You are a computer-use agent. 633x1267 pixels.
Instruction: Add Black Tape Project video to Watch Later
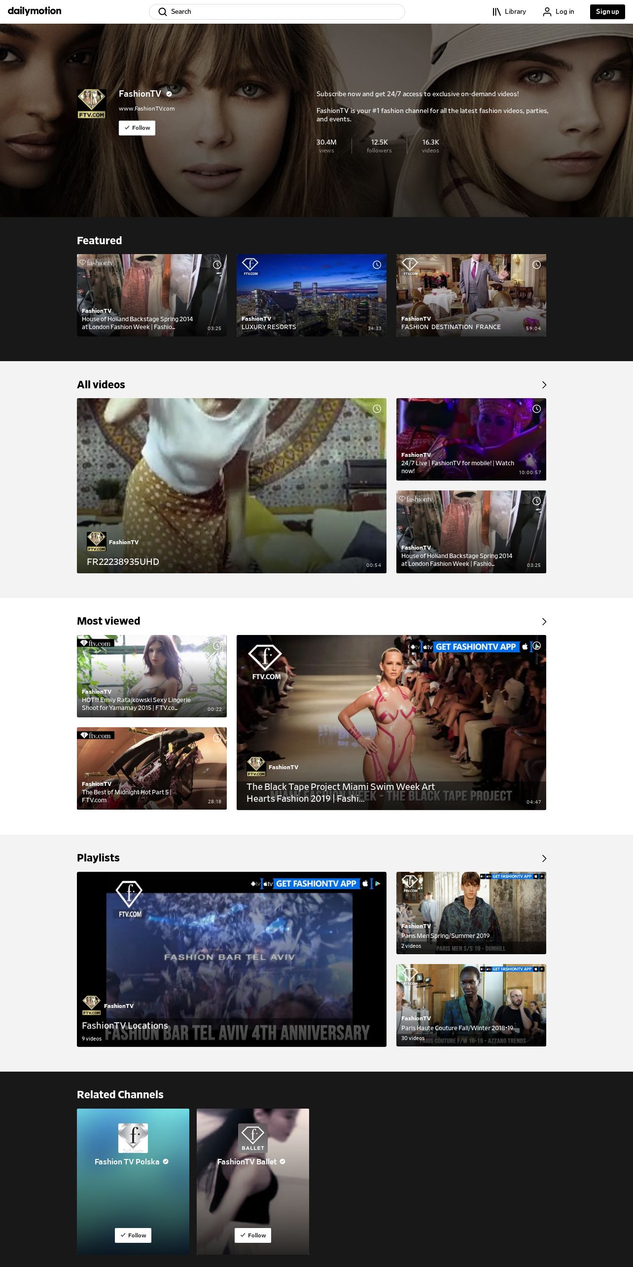coord(536,646)
